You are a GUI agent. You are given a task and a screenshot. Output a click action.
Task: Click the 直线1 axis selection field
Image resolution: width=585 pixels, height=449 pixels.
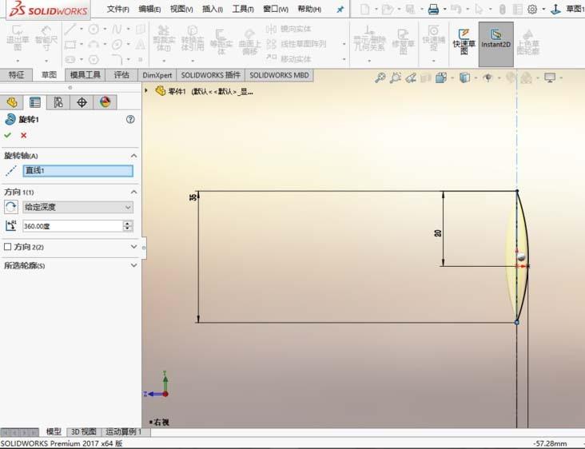tap(78, 171)
